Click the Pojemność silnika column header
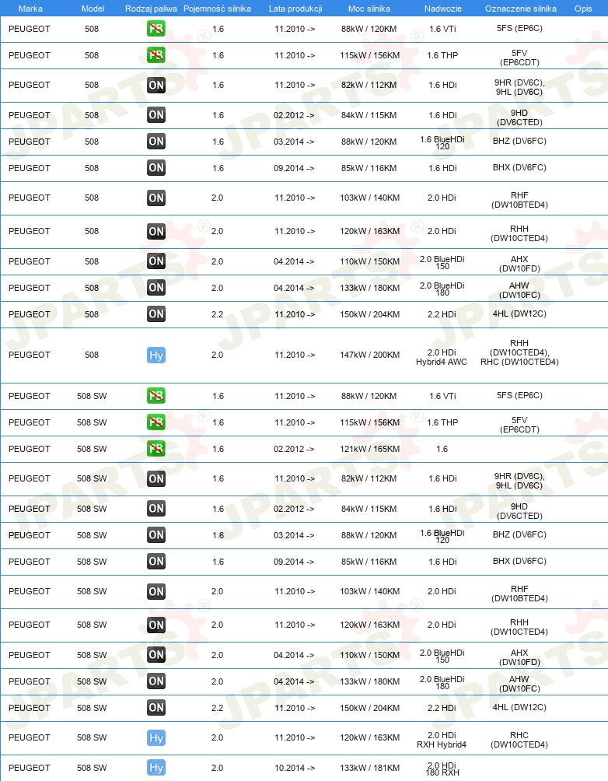 [x=217, y=9]
